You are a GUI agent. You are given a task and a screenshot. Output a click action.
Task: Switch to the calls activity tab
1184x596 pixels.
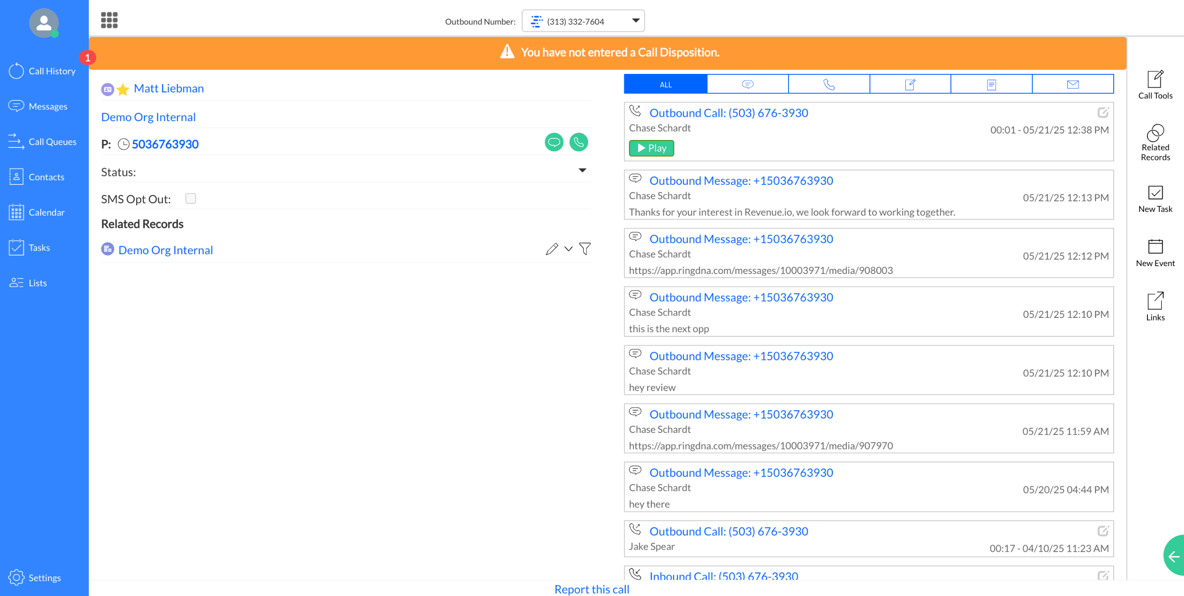(828, 85)
